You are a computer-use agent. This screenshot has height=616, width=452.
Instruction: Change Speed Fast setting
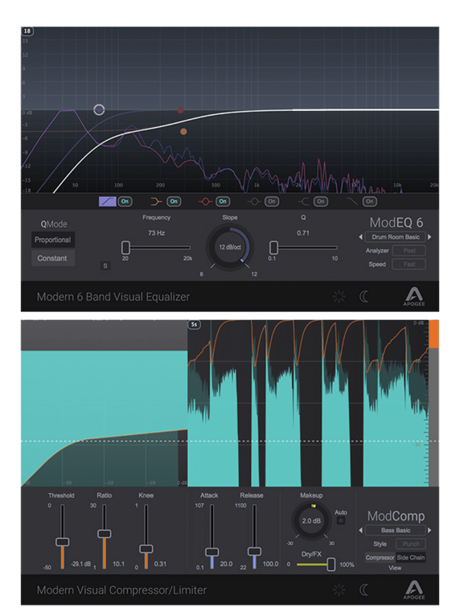coord(409,265)
